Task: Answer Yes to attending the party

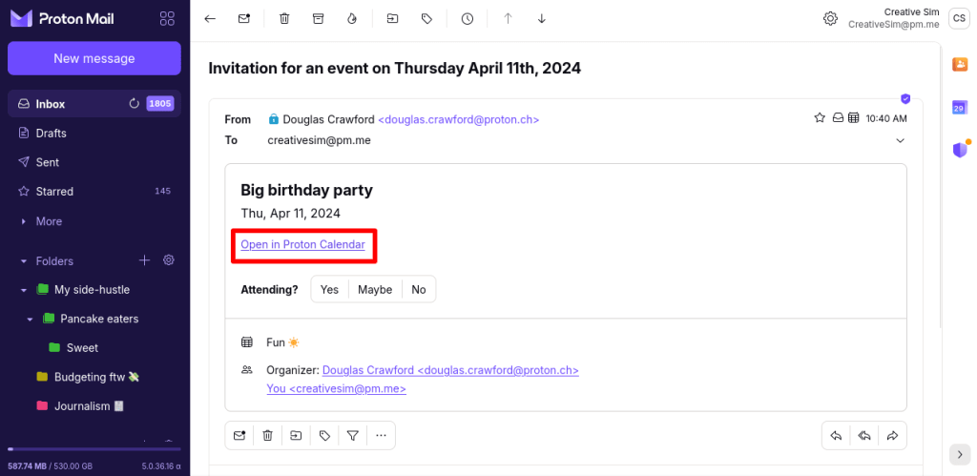Action: (x=329, y=289)
